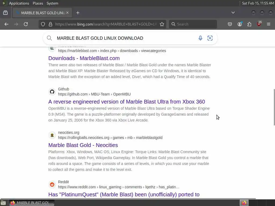This screenshot has height=206, width=275.
Task: Open the Marble Blast Gold - Neocities link
Action: [83, 145]
